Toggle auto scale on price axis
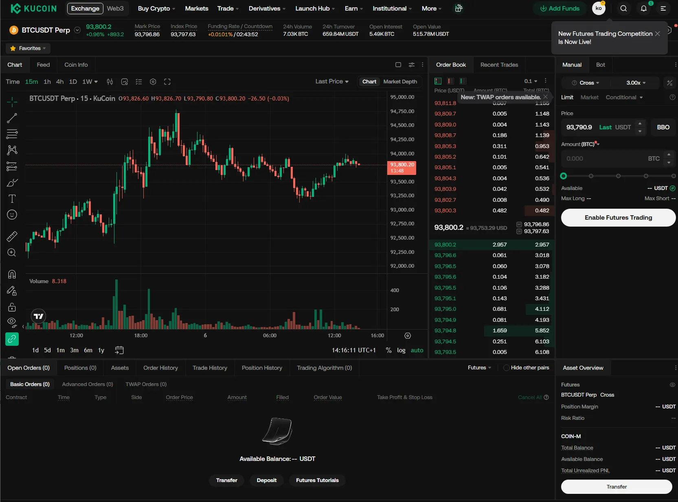The height and width of the screenshot is (502, 678). click(417, 350)
